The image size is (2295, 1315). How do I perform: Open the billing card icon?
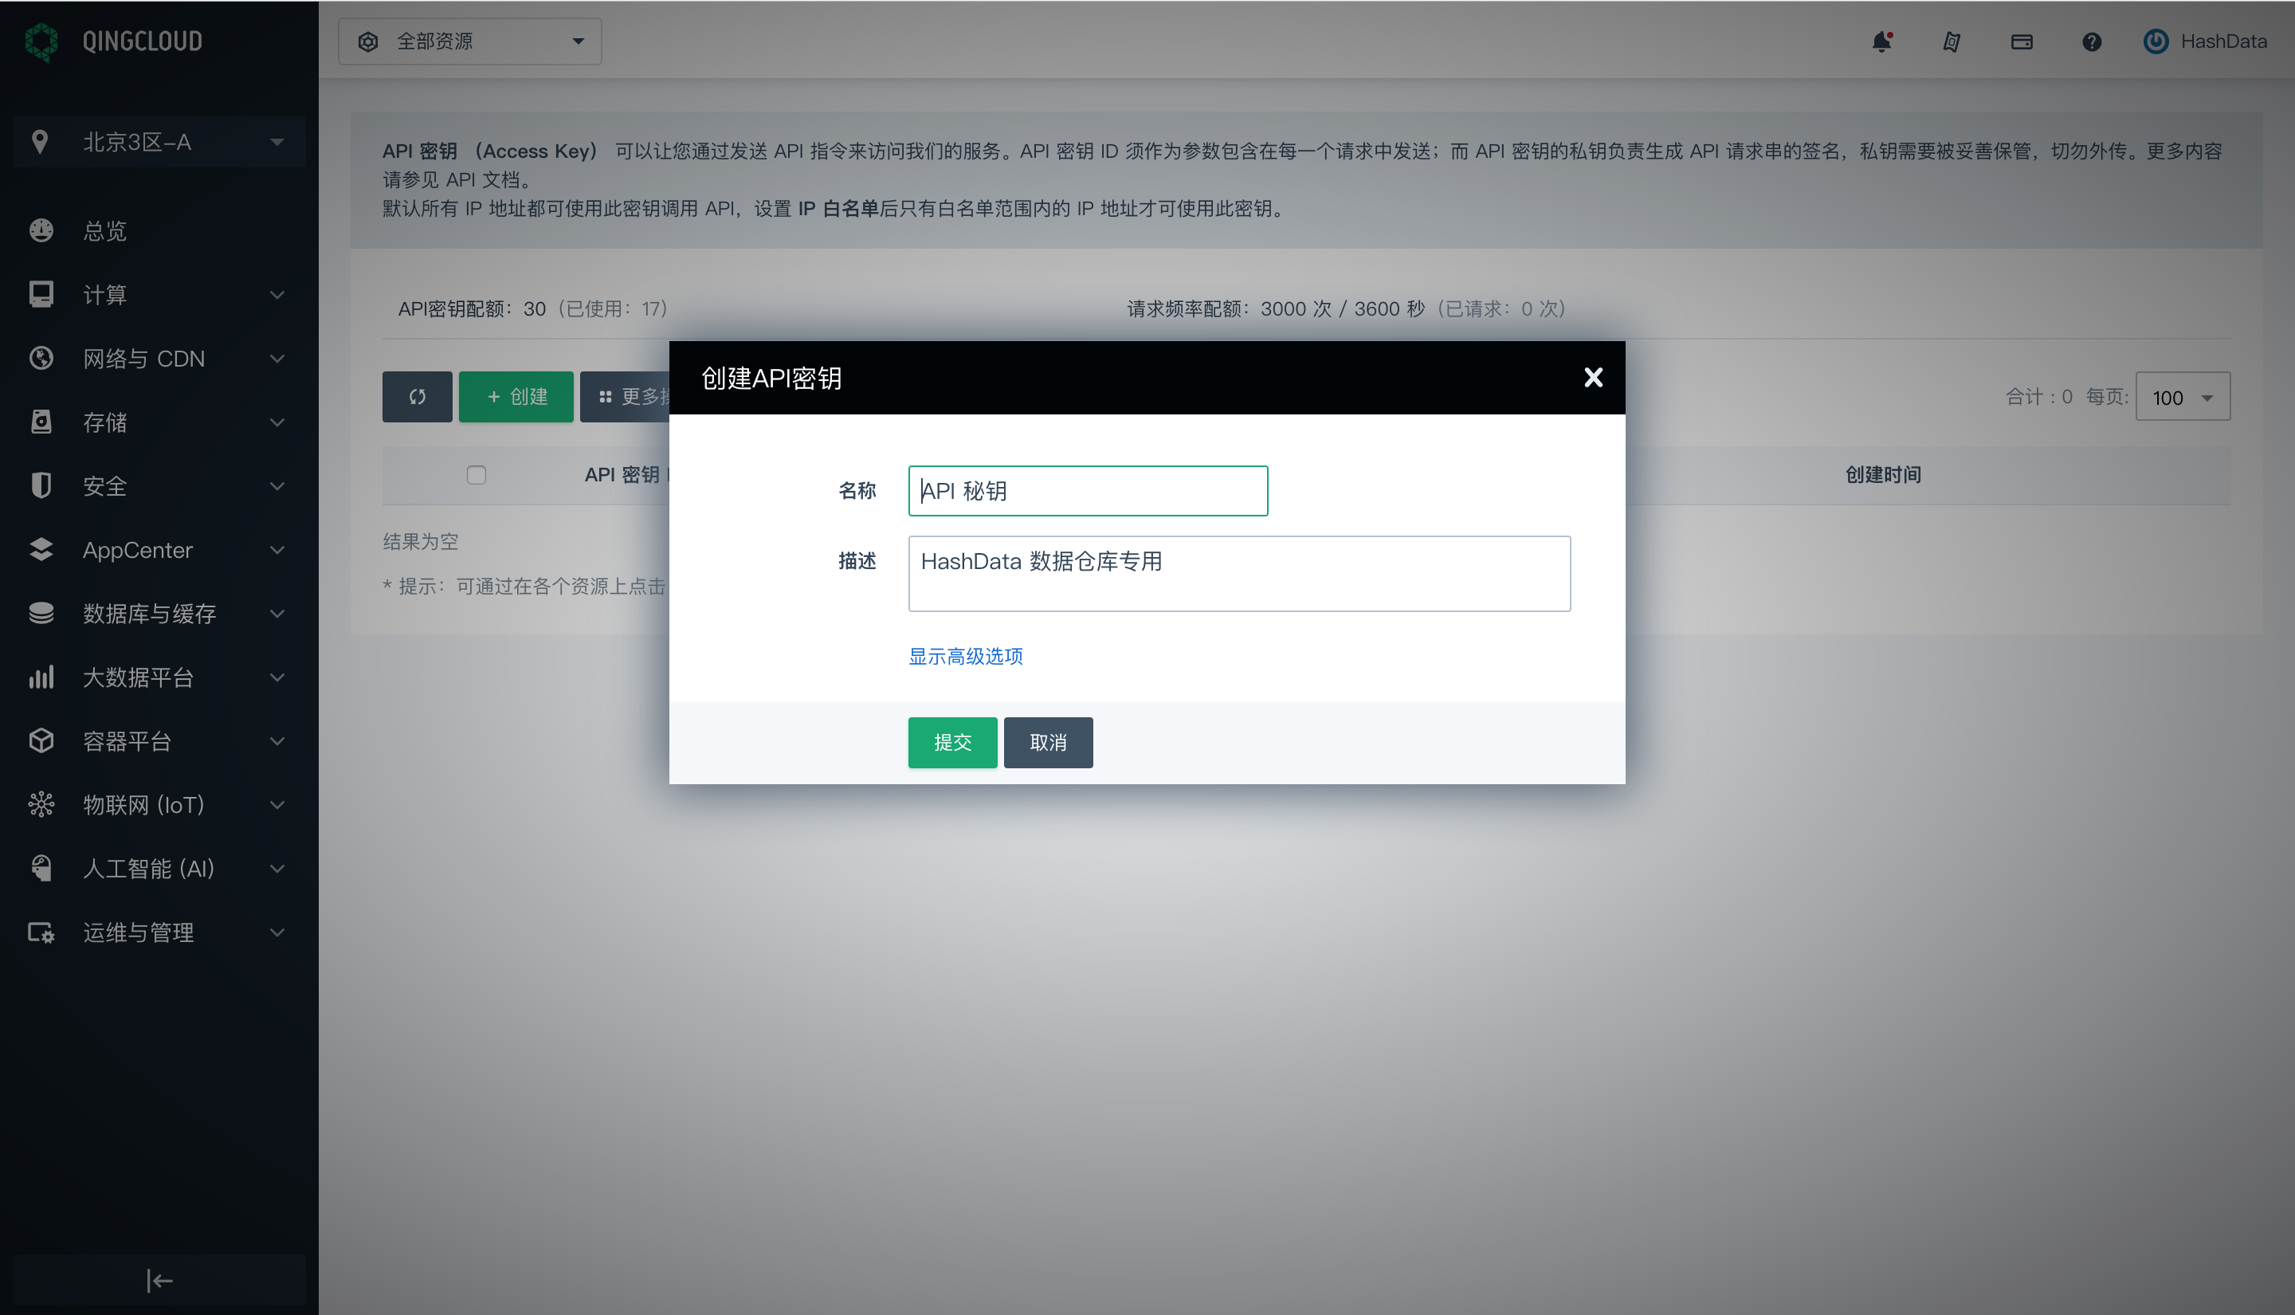click(2022, 41)
